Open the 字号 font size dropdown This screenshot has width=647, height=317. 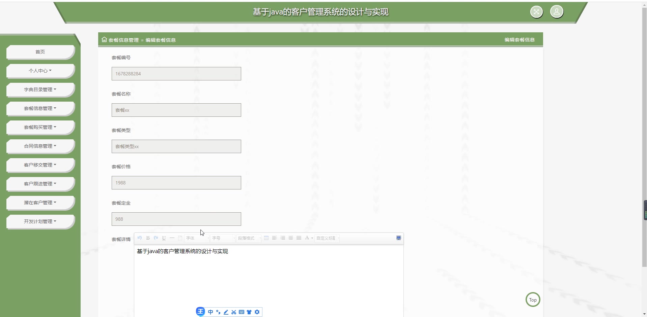[223, 238]
